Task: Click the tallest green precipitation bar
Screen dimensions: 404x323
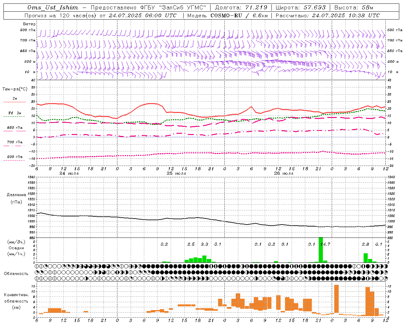Action: click(x=321, y=250)
